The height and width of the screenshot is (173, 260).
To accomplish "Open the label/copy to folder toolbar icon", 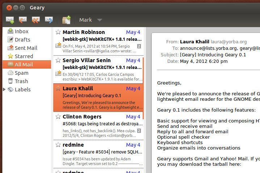I will 67,20.
